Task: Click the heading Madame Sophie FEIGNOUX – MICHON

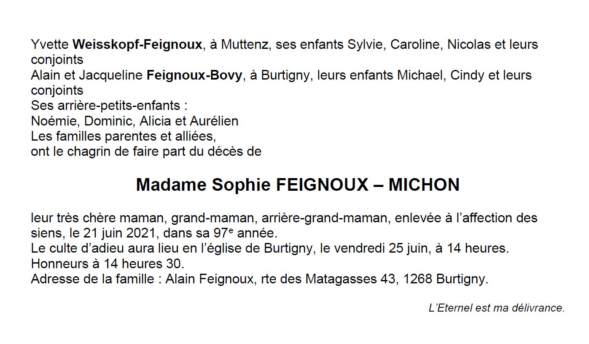Action: click(297, 185)
